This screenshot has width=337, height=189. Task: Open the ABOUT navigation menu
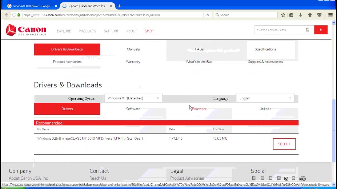[132, 31]
